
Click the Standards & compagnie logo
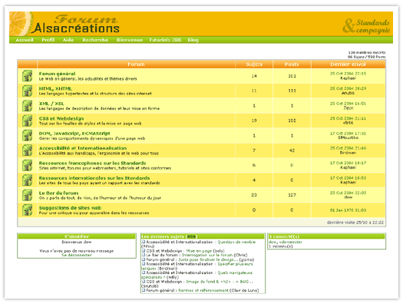(x=366, y=26)
